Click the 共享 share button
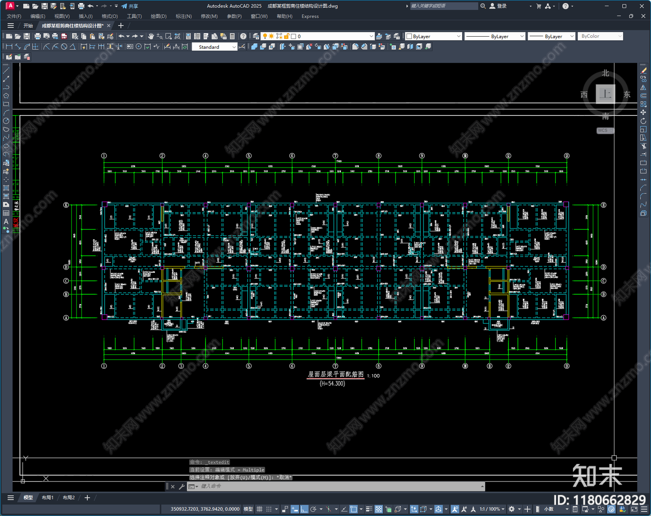 tap(130, 6)
